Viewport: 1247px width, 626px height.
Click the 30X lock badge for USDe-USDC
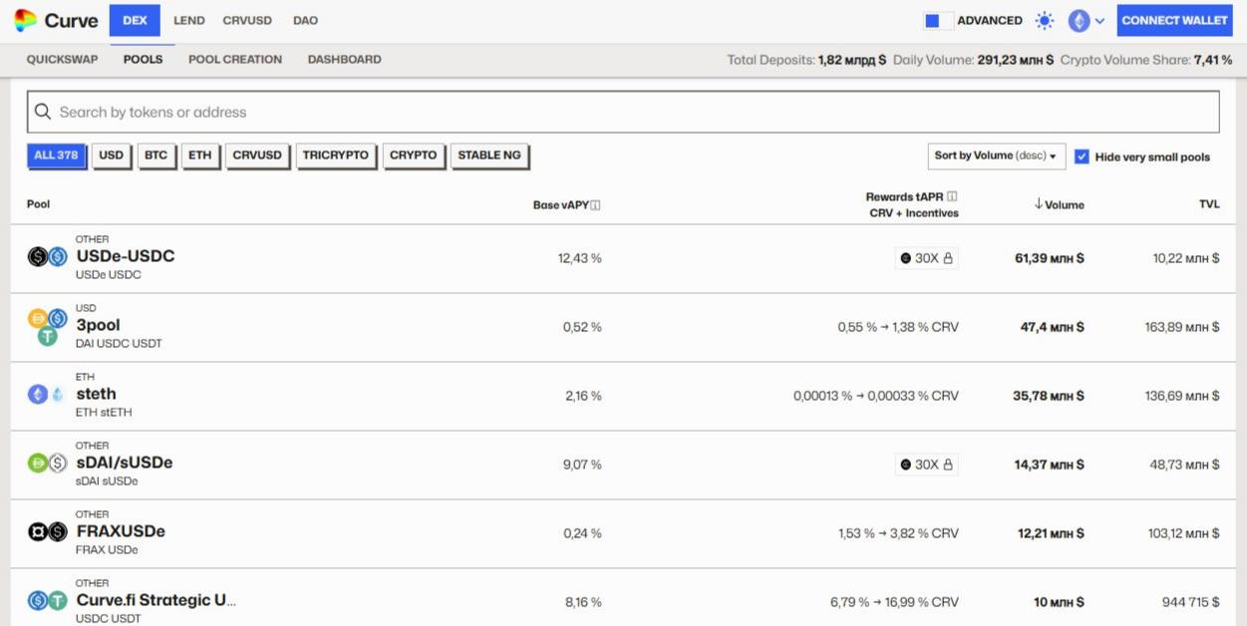pyautogui.click(x=927, y=258)
